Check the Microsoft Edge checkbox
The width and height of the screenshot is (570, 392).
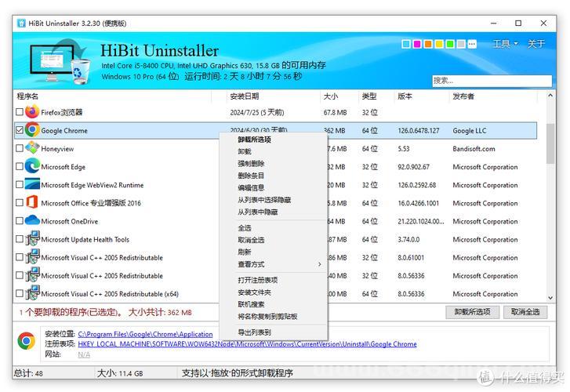pyautogui.click(x=20, y=166)
